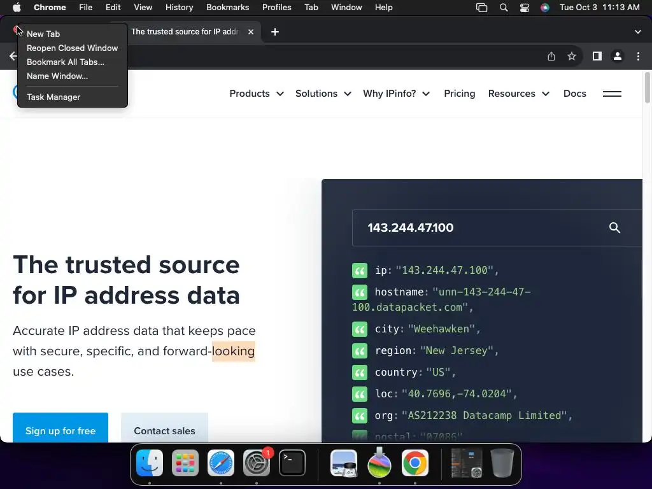Choose Reopen Closed Window
Image resolution: width=652 pixels, height=489 pixels.
[x=73, y=48]
